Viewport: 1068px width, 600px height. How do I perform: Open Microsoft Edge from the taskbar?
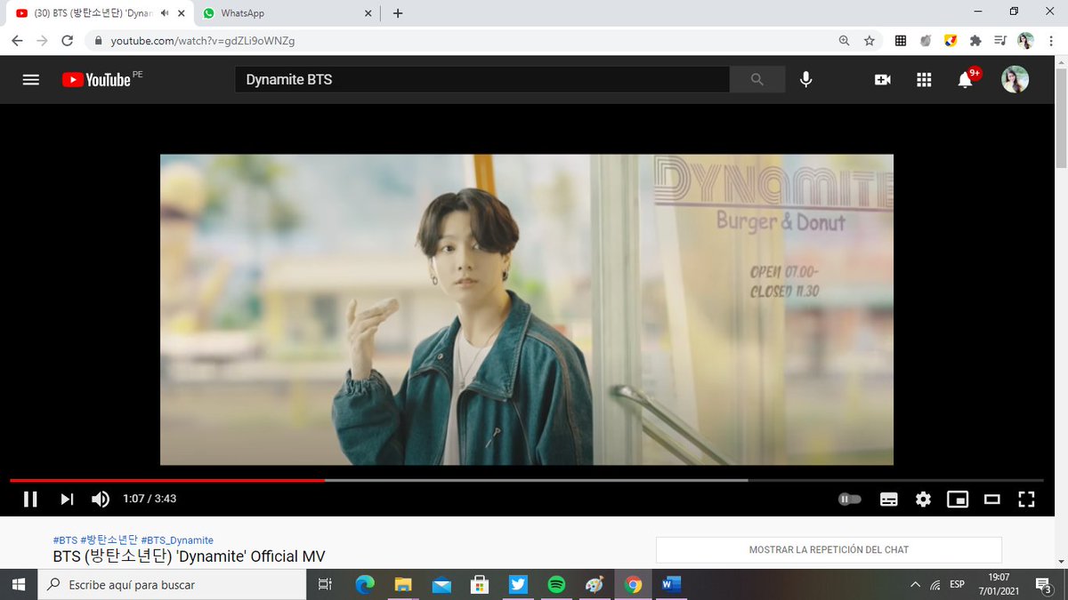365,584
